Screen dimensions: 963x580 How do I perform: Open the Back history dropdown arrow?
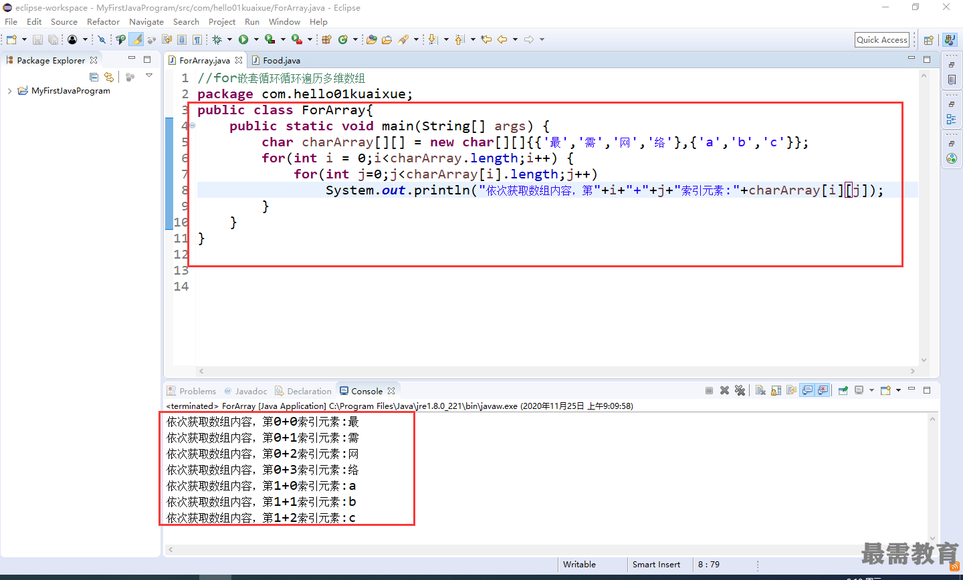point(515,39)
